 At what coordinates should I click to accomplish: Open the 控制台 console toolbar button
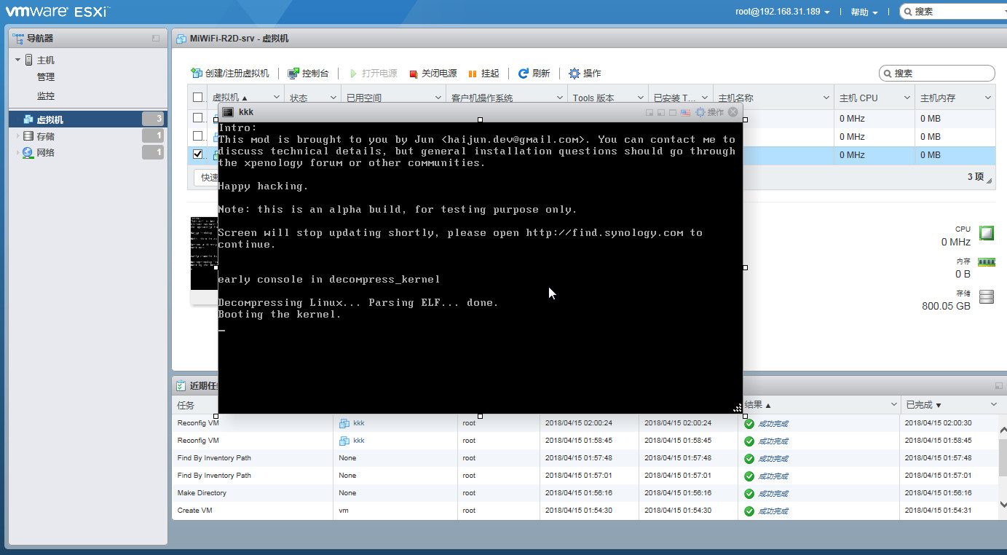point(308,74)
